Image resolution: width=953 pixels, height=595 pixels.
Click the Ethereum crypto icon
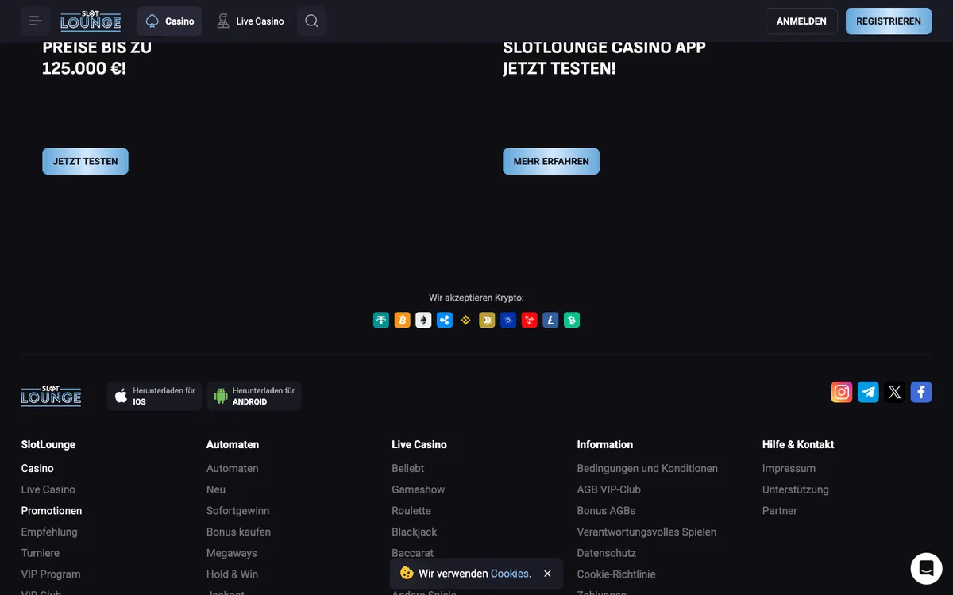click(x=423, y=321)
